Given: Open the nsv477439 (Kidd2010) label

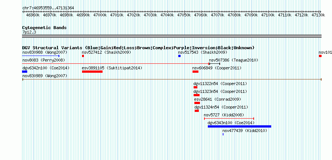Looking at the screenshot, I should pos(245,131).
